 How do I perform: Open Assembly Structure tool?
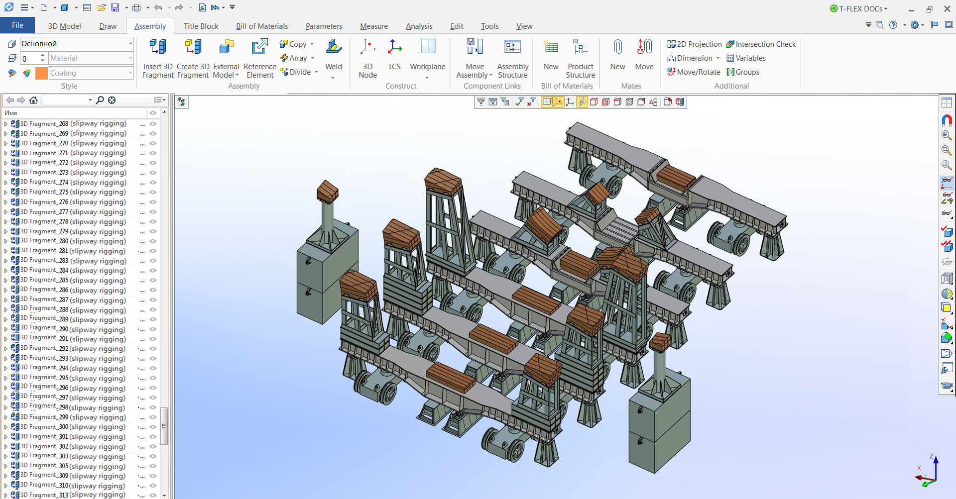pos(512,59)
